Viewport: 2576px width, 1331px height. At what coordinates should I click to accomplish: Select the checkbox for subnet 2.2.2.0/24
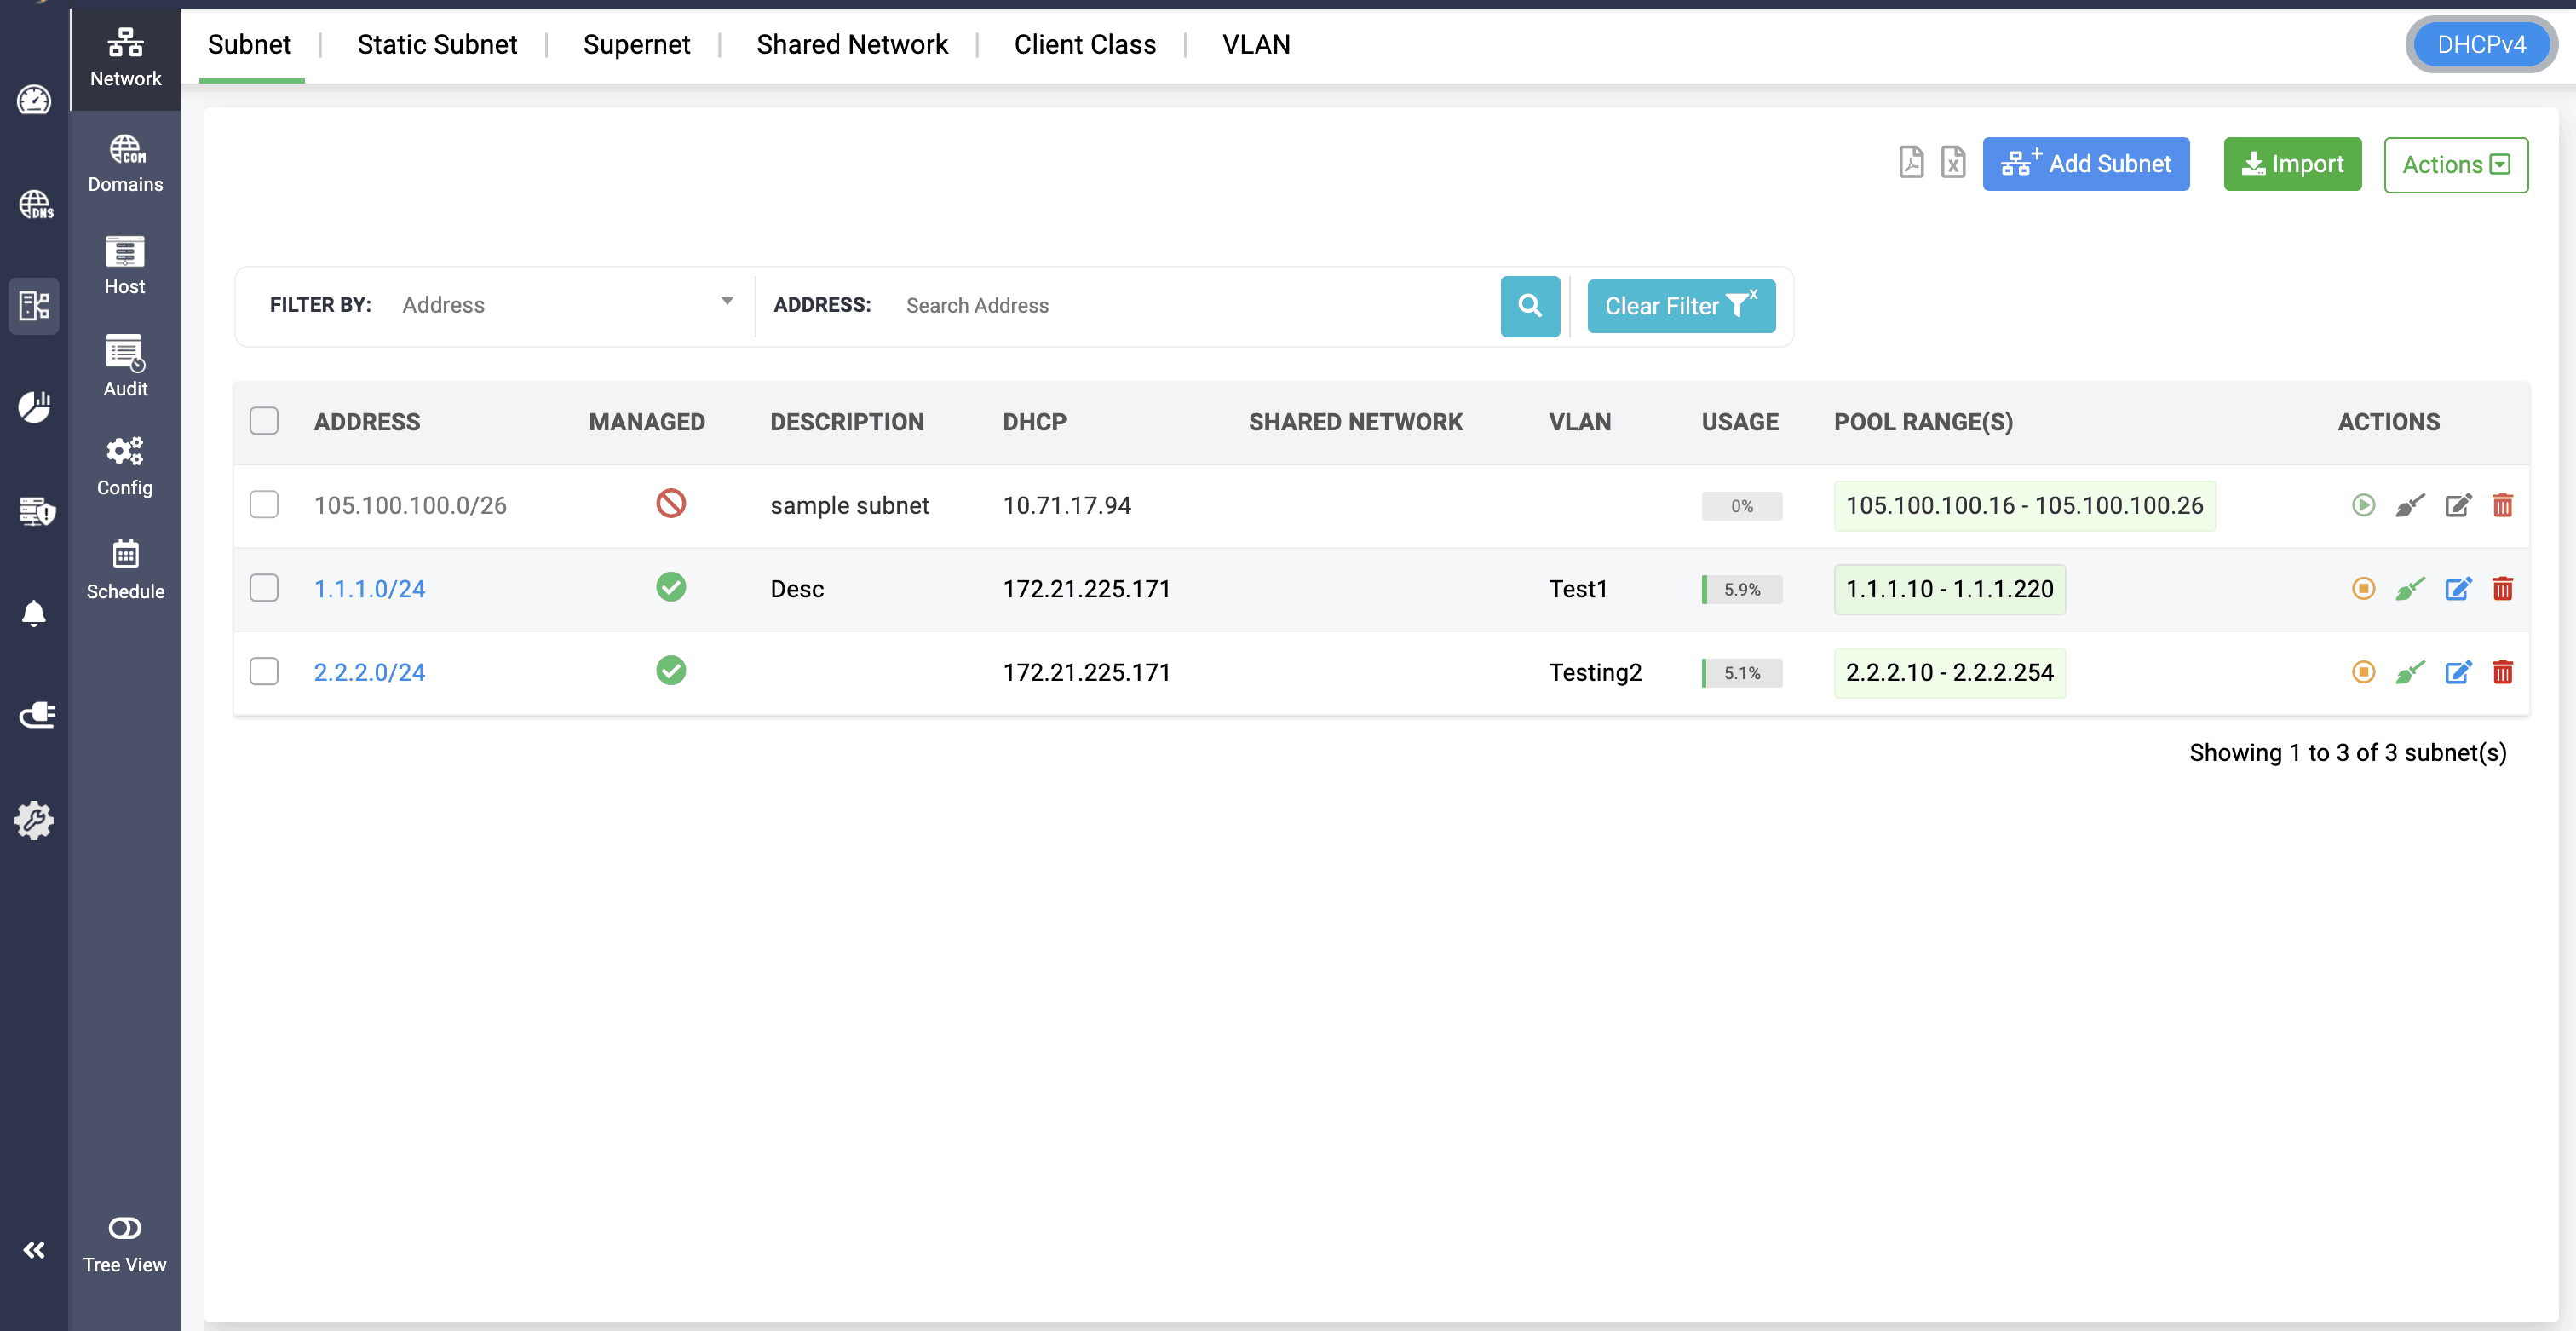pyautogui.click(x=264, y=671)
